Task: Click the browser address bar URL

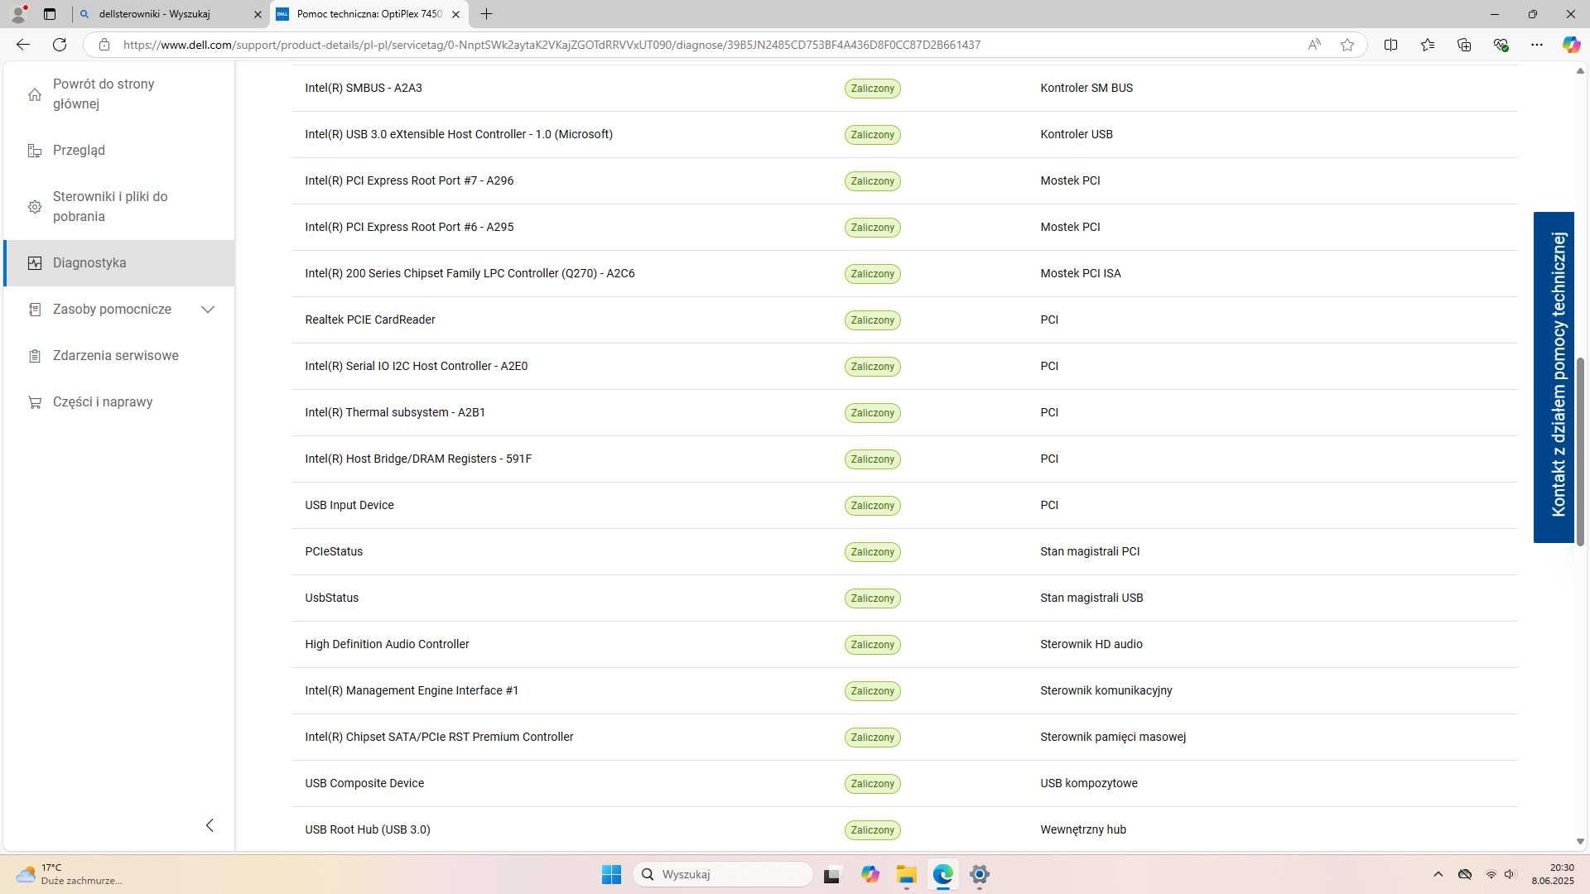Action: coord(552,45)
